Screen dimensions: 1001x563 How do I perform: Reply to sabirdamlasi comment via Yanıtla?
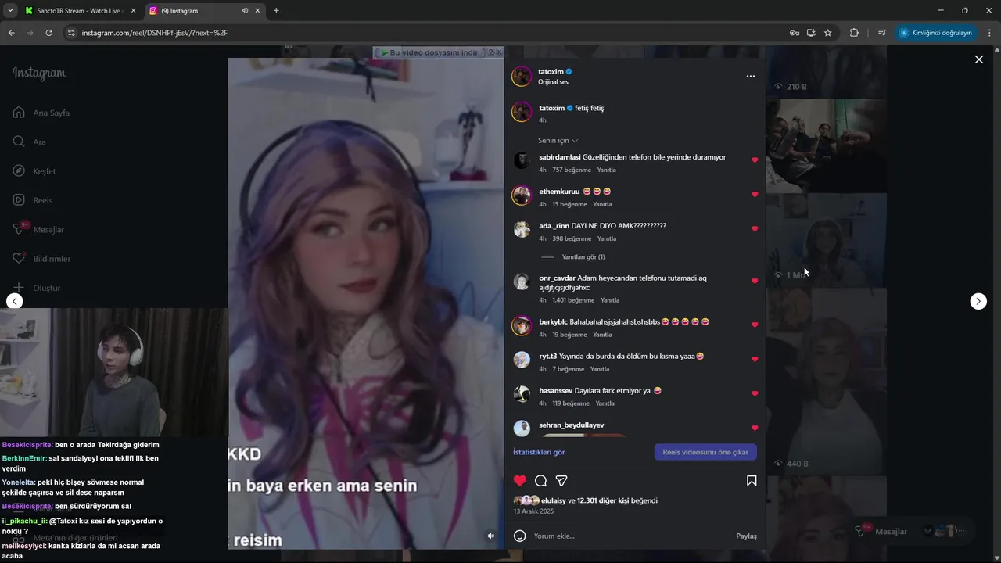[x=607, y=170]
